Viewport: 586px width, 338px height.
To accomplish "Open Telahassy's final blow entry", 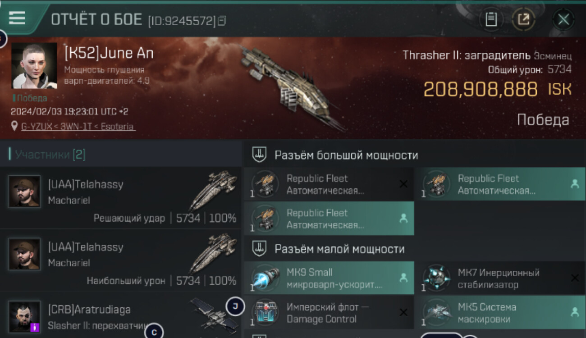I will 121,197.
